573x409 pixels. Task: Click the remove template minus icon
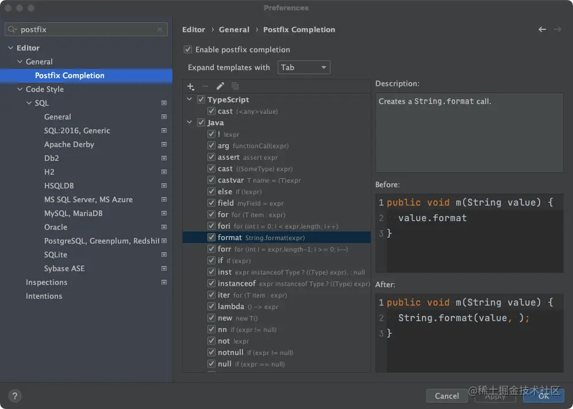pos(205,86)
